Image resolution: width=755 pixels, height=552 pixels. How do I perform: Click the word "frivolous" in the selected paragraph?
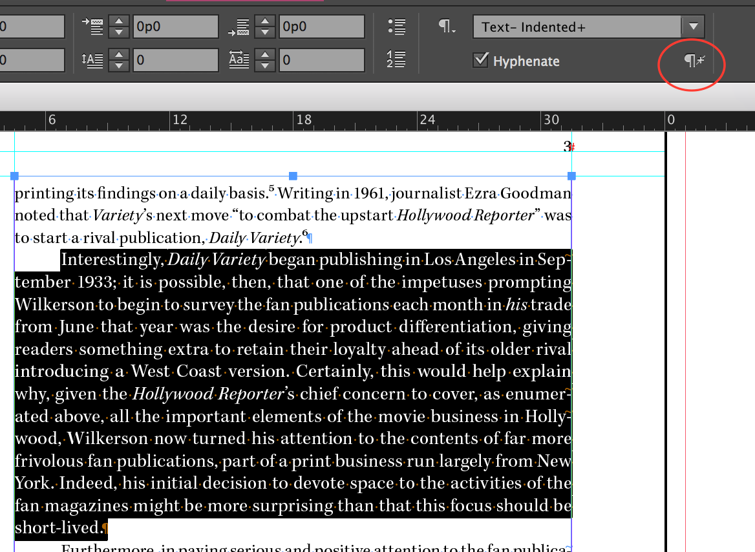[49, 461]
